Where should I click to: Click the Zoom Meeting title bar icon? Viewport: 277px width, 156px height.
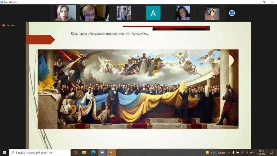pyautogui.click(x=2, y=2)
